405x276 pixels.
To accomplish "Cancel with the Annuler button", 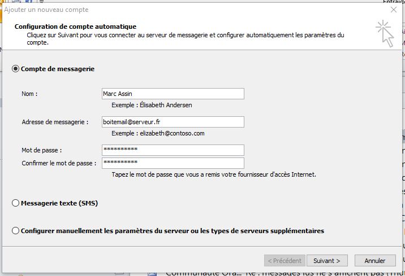I will click(374, 261).
